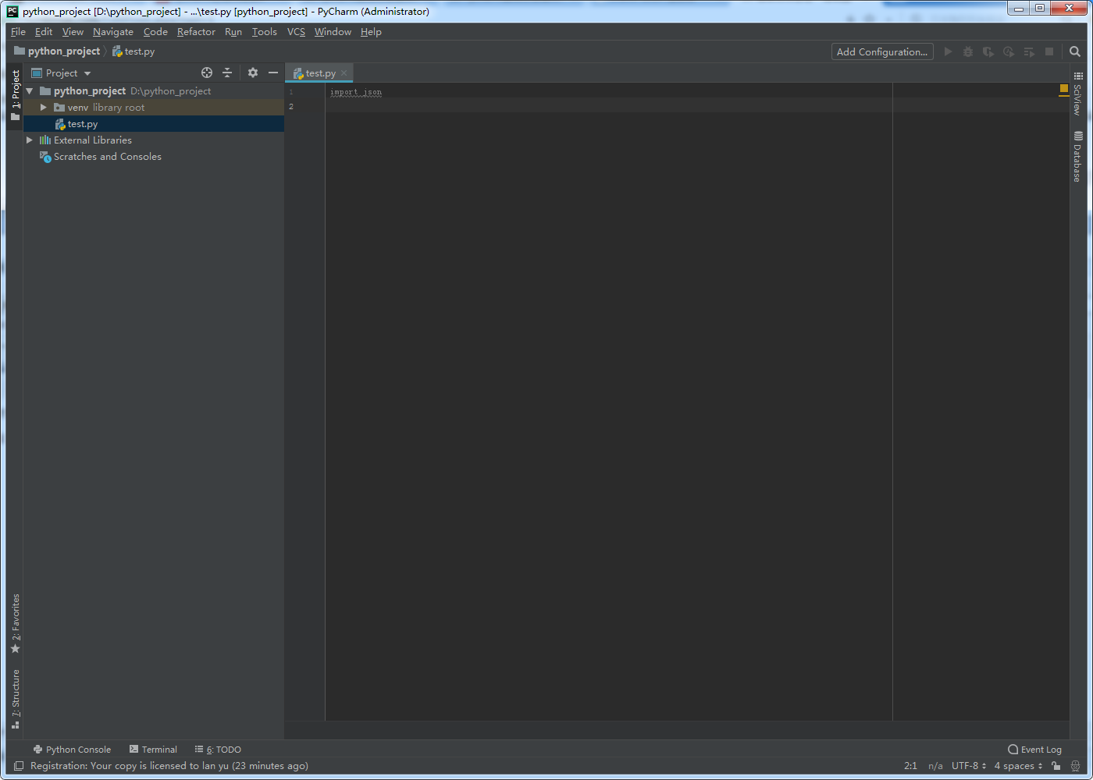Click the Concurrency Diagram run icon
This screenshot has height=780, width=1093.
1029,51
